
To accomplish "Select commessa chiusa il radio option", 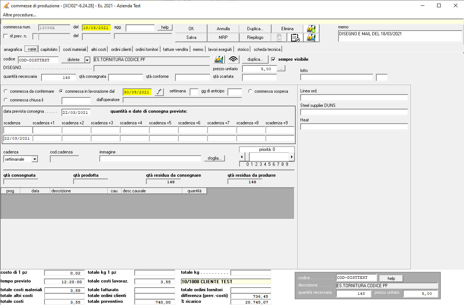I will pos(5,100).
